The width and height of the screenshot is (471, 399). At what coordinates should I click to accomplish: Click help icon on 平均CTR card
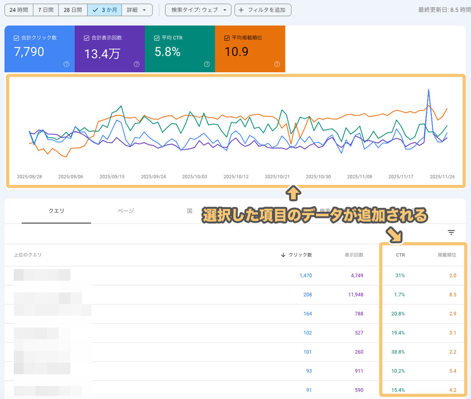(207, 64)
